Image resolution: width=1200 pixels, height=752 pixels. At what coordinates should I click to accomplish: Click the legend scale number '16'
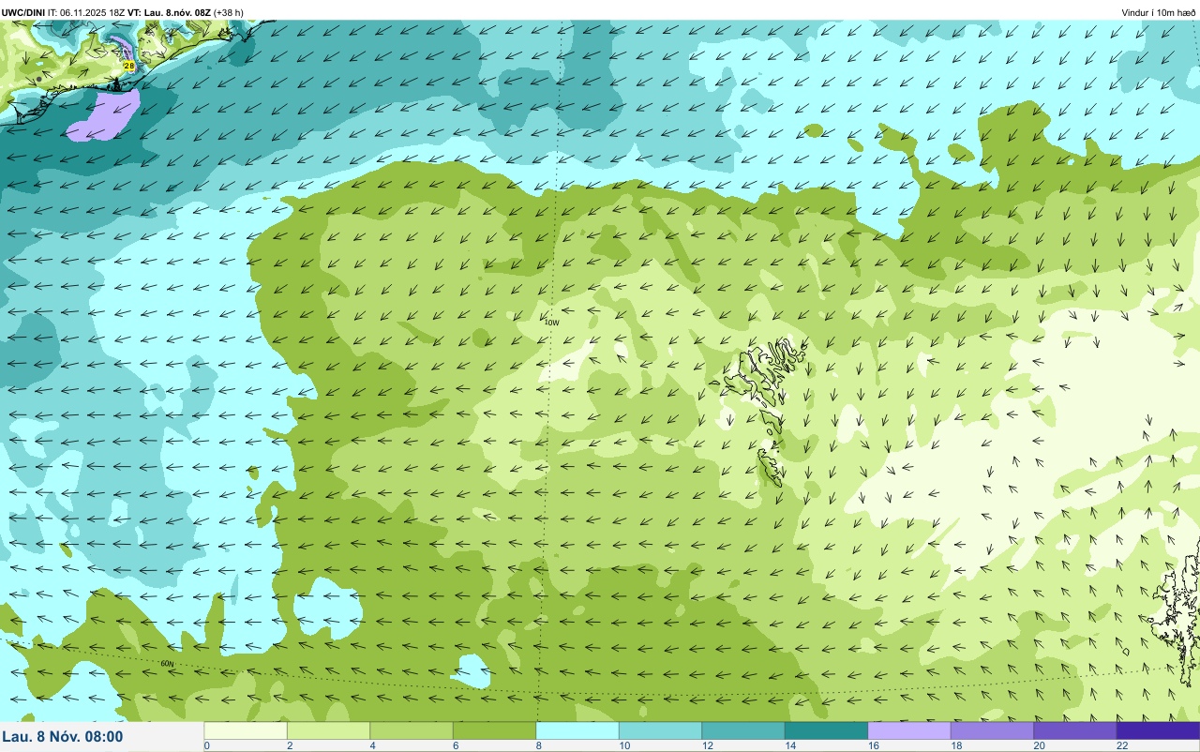pyautogui.click(x=872, y=745)
